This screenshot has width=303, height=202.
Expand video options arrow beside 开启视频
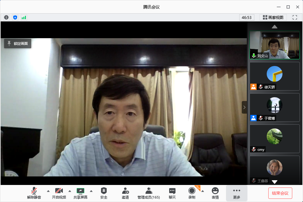pyautogui.click(x=70, y=191)
